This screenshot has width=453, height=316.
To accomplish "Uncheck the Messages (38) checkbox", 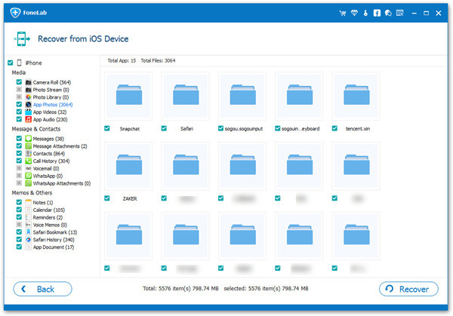I will coord(19,138).
